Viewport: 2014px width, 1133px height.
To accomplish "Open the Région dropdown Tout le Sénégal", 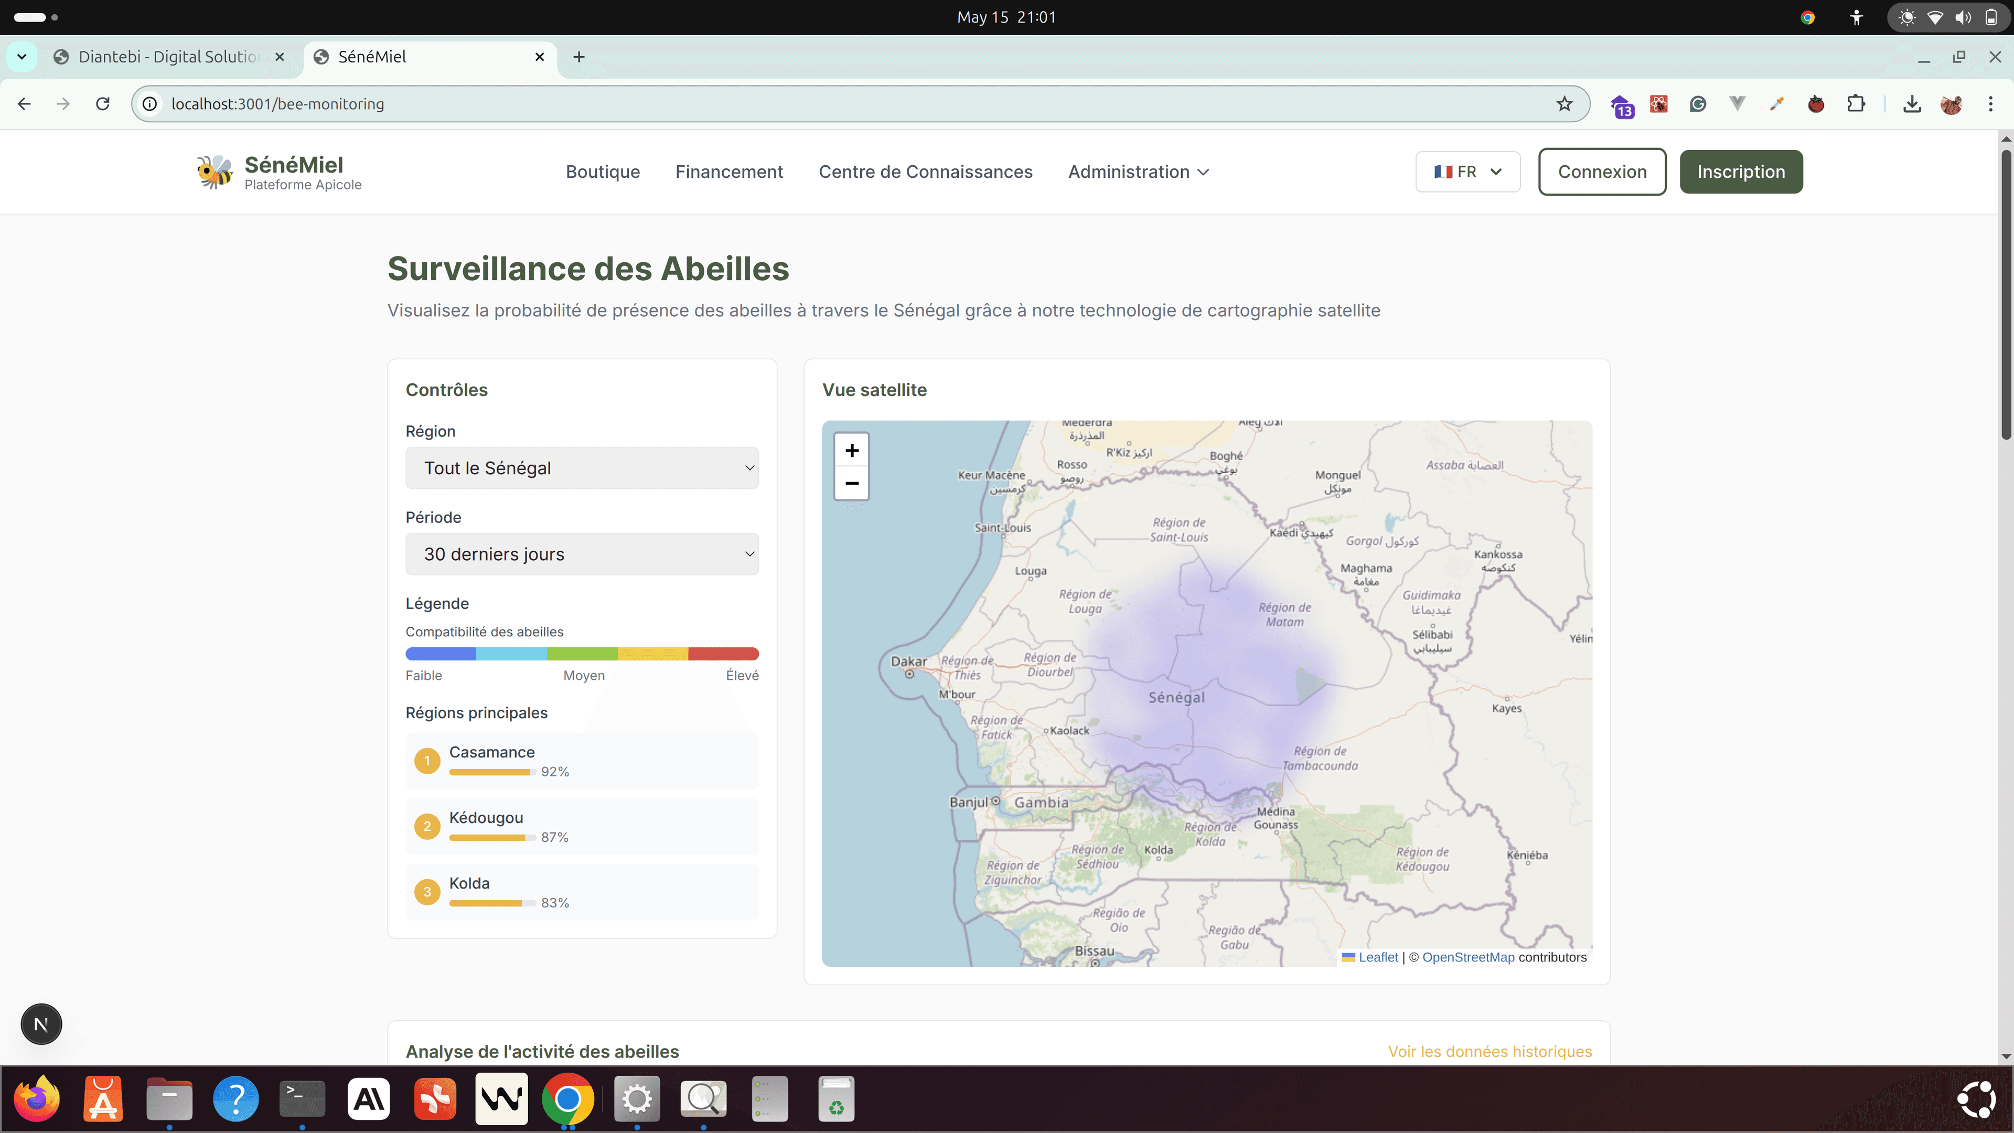I will [x=582, y=467].
